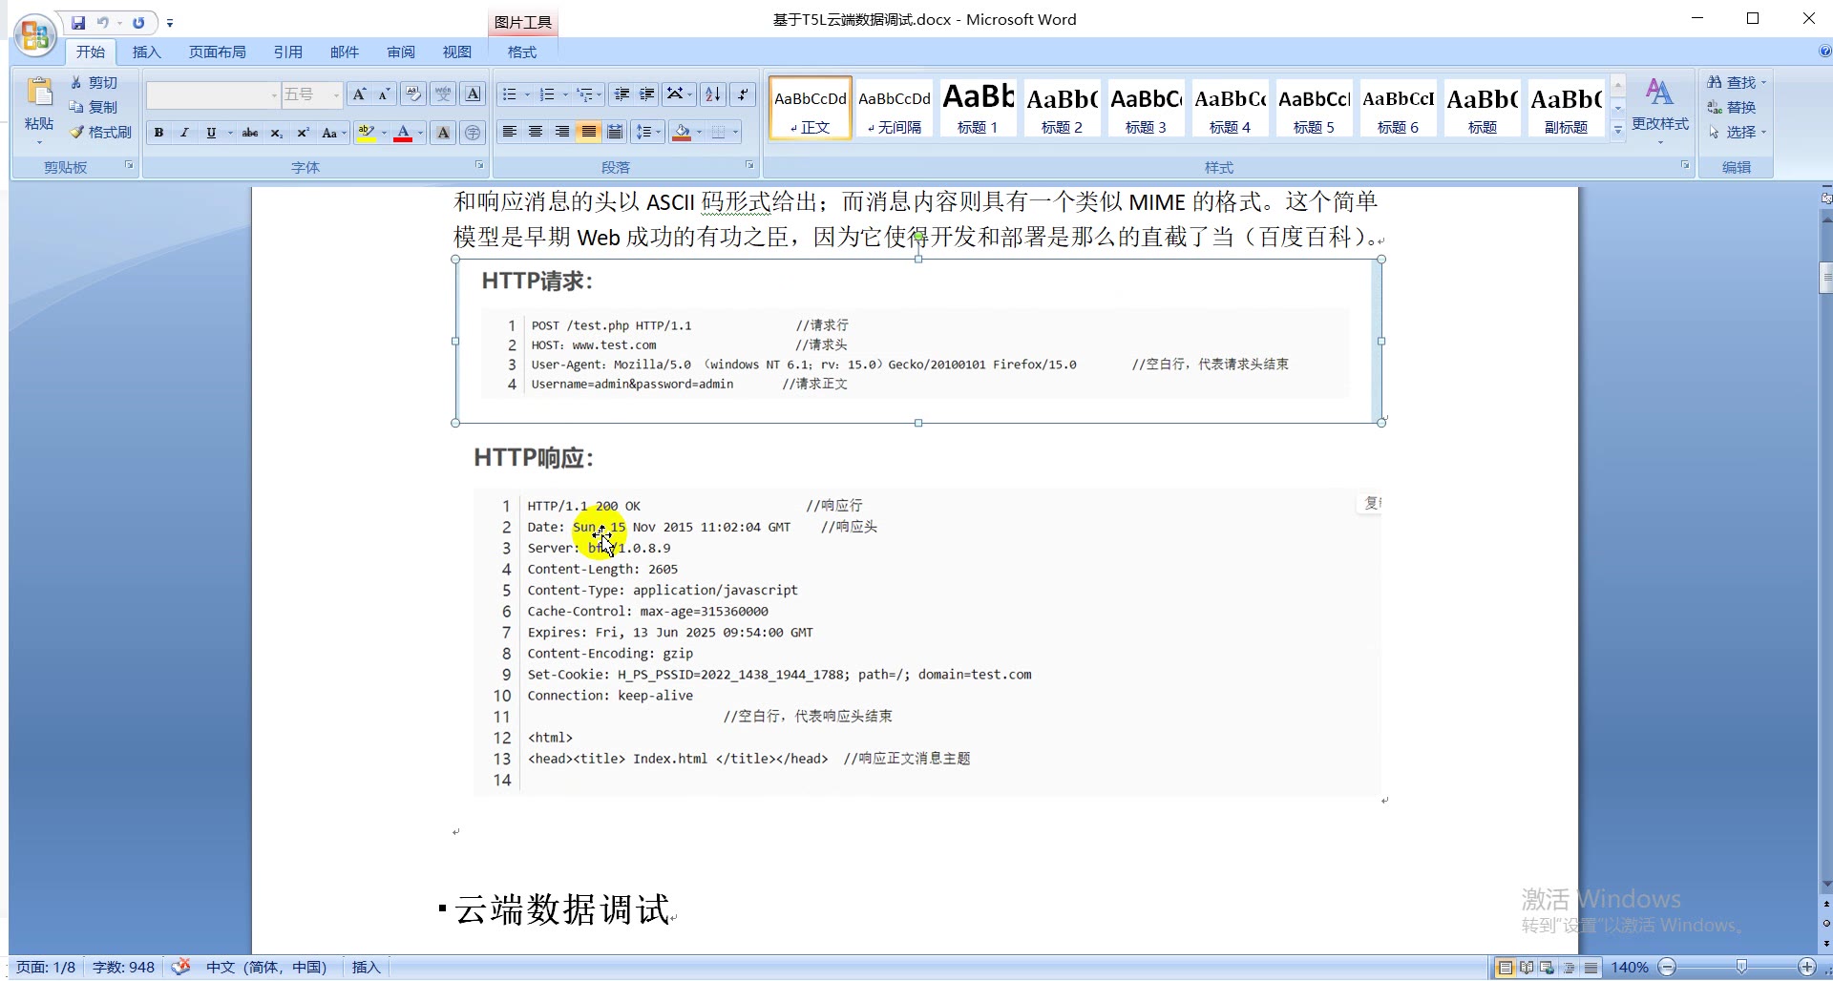
Task: Click the zoom slider handle
Action: [1741, 968]
